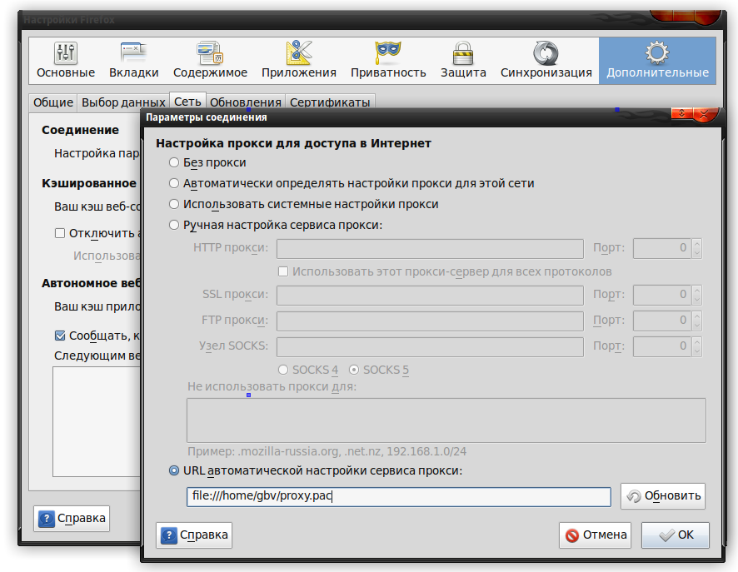Choose automatic proxy detection for this network
Viewport: 738px width, 572px height.
tap(174, 183)
